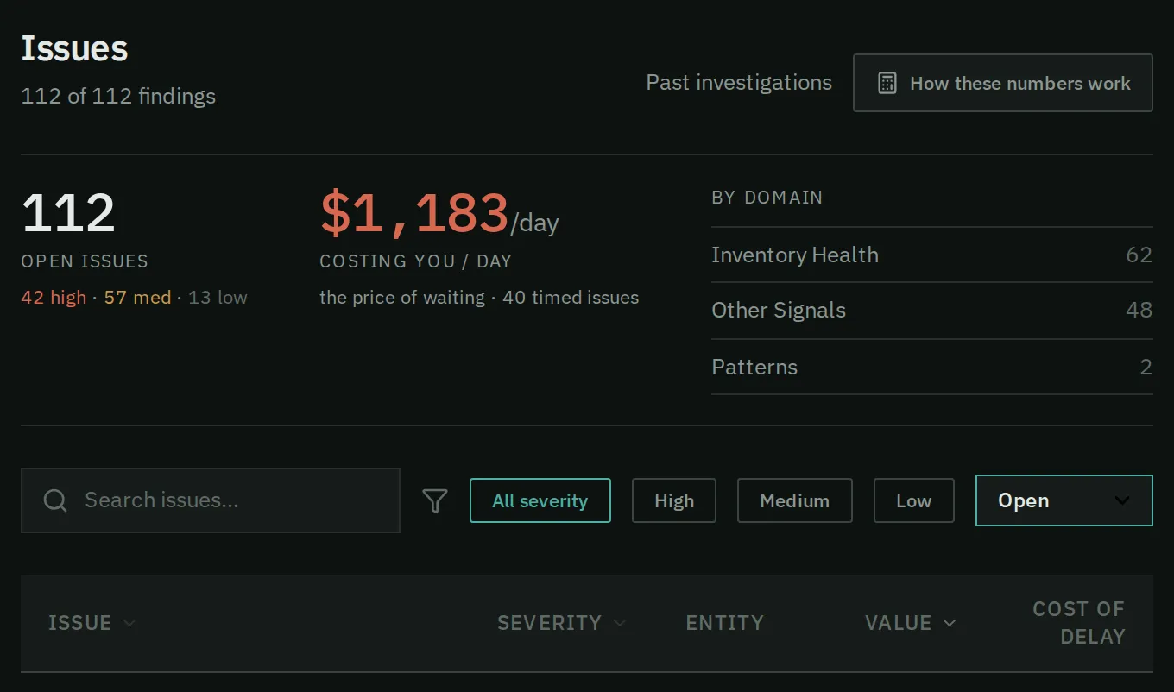Image resolution: width=1174 pixels, height=692 pixels.
Task: Click the OPEN ISSUES label
Action: (x=85, y=261)
